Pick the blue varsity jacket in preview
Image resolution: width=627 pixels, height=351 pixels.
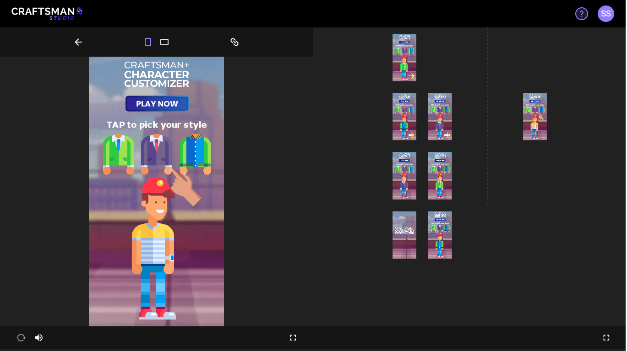coord(196,154)
